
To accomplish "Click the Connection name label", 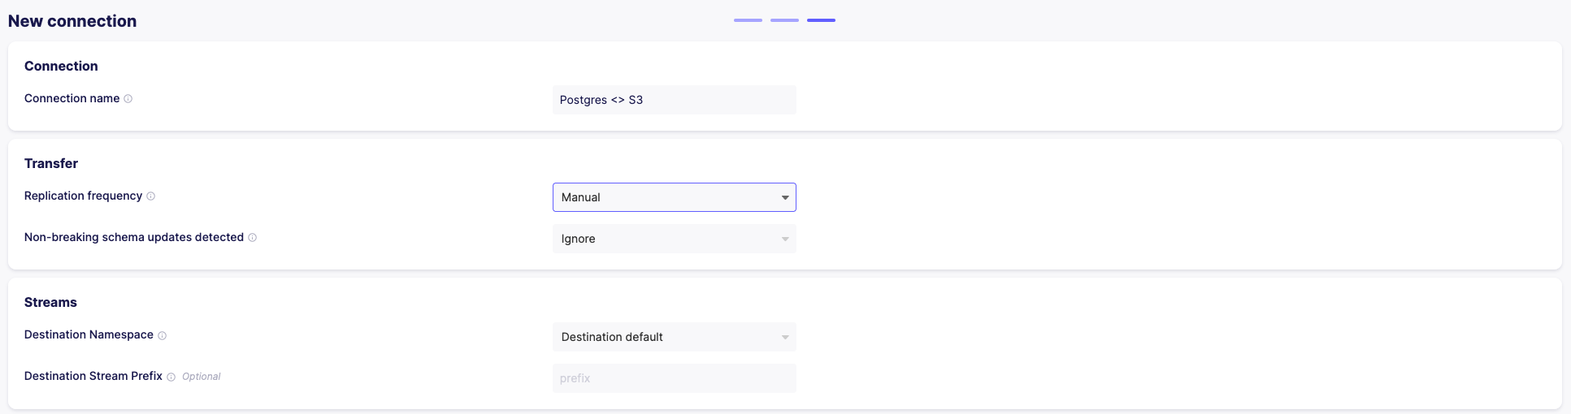I will [72, 98].
